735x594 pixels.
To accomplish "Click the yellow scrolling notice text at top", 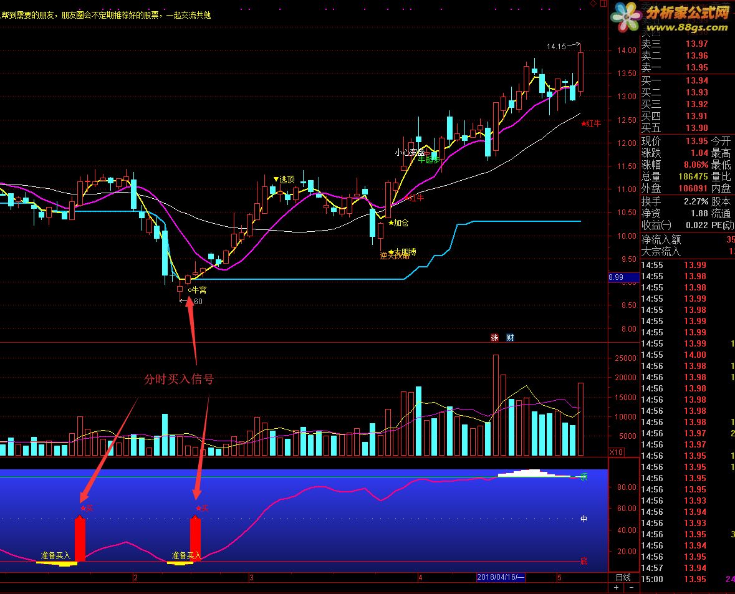I will coord(105,15).
